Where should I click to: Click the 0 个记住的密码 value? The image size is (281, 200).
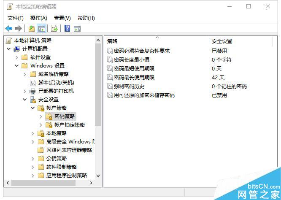(x=229, y=86)
